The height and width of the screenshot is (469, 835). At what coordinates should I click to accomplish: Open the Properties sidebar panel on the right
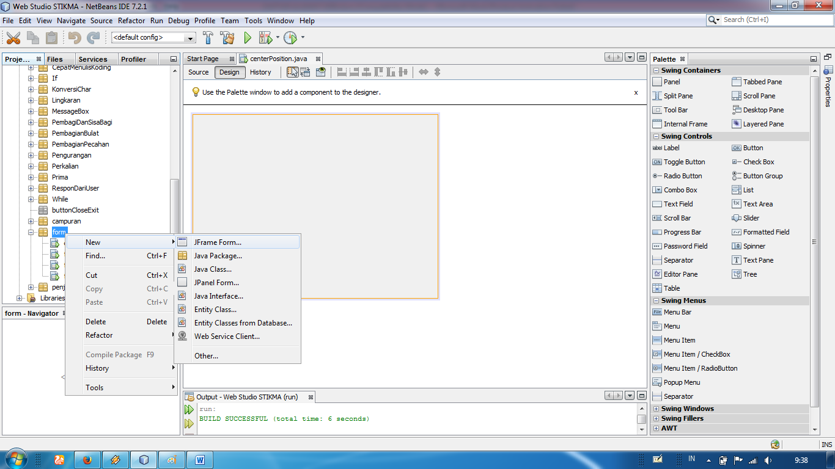[829, 89]
